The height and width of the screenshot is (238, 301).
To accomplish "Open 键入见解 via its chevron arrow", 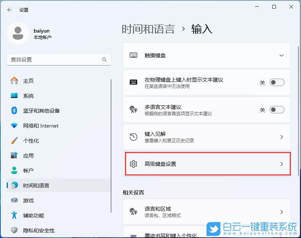I will pyautogui.click(x=281, y=137).
